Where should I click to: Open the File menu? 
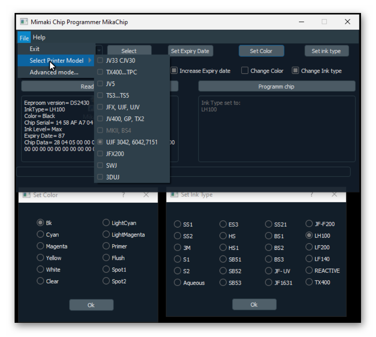point(24,38)
